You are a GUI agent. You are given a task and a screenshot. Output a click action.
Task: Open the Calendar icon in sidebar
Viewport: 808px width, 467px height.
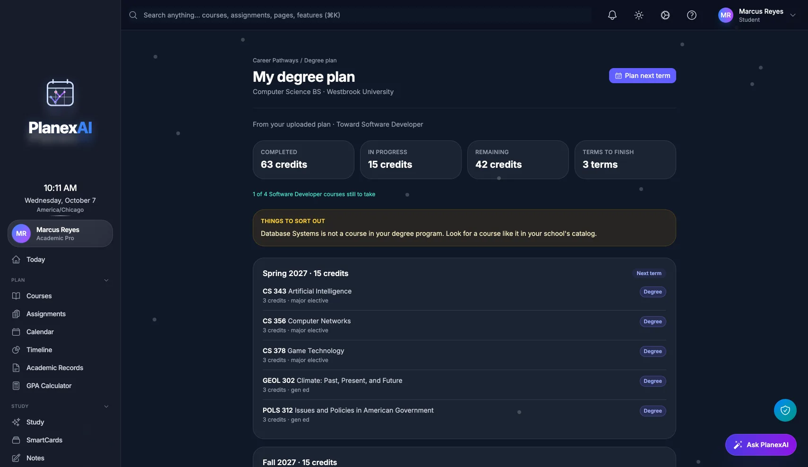point(16,332)
